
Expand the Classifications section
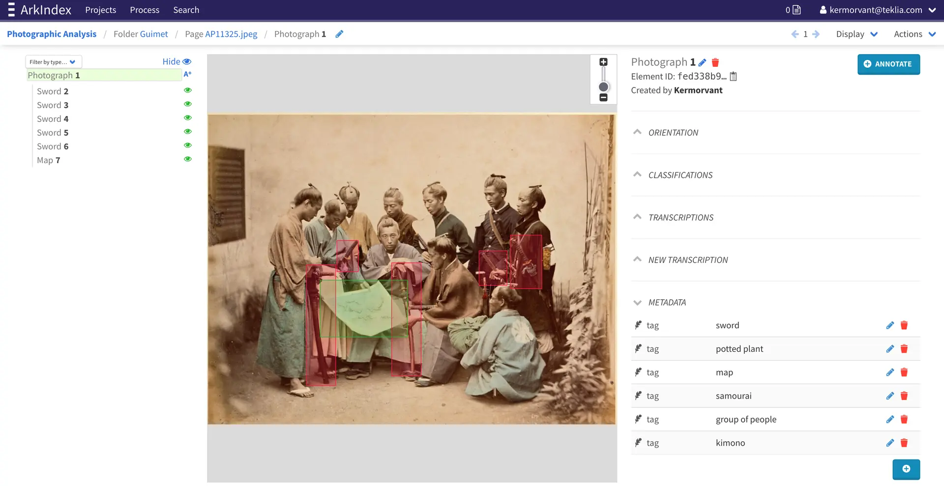tap(680, 175)
